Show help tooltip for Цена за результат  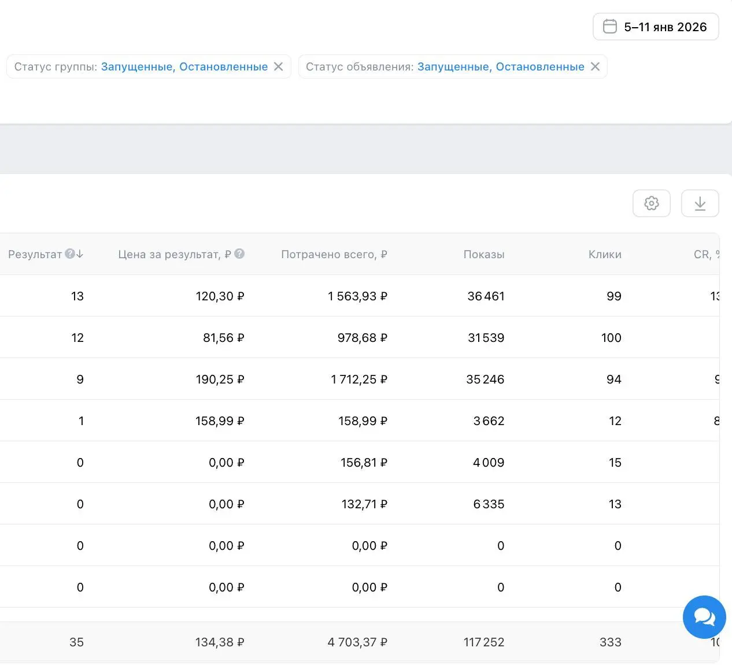(x=239, y=254)
